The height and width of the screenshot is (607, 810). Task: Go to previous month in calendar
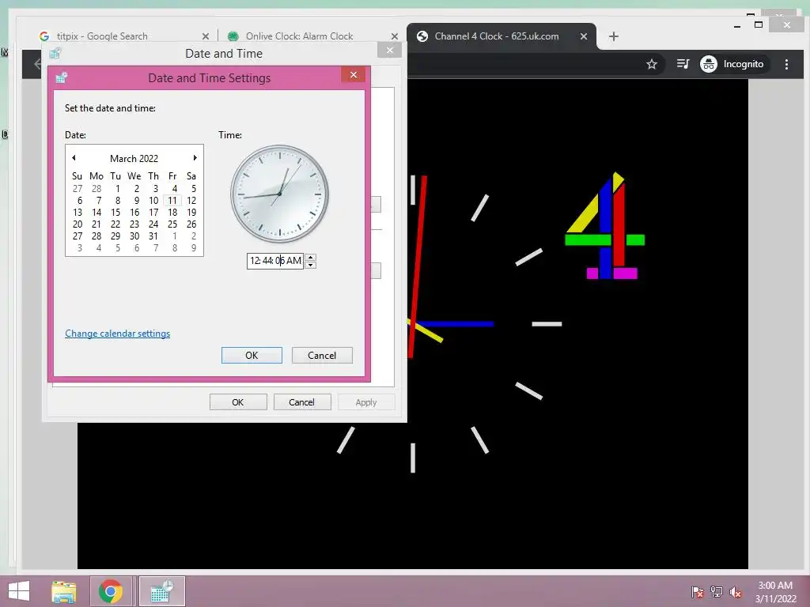point(74,158)
